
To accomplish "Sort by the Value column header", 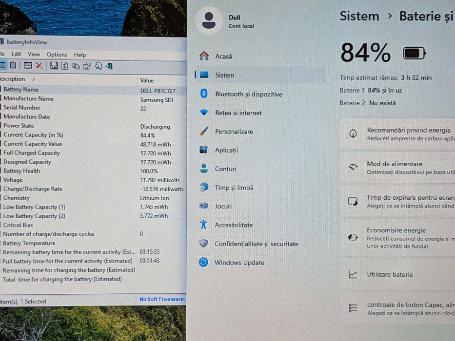I will 162,80.
